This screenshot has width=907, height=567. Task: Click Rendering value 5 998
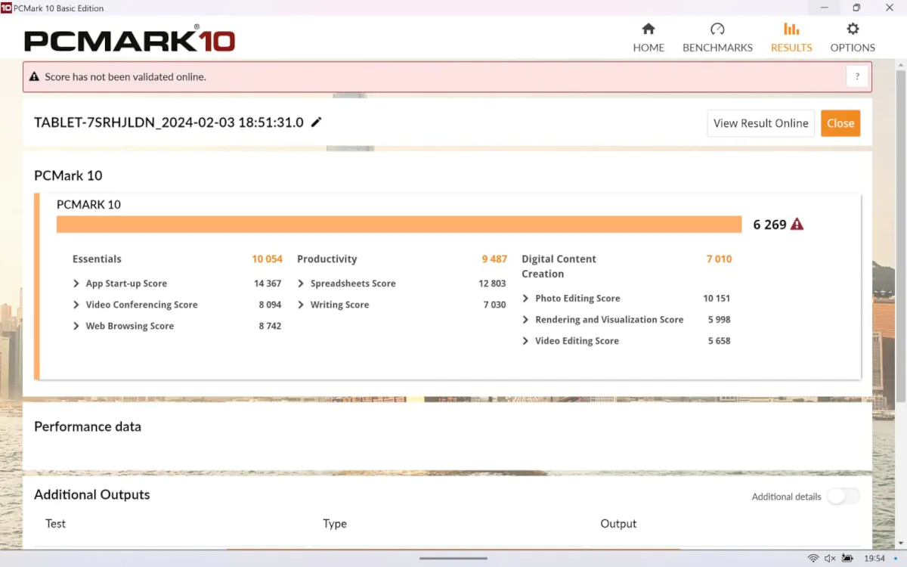click(719, 320)
